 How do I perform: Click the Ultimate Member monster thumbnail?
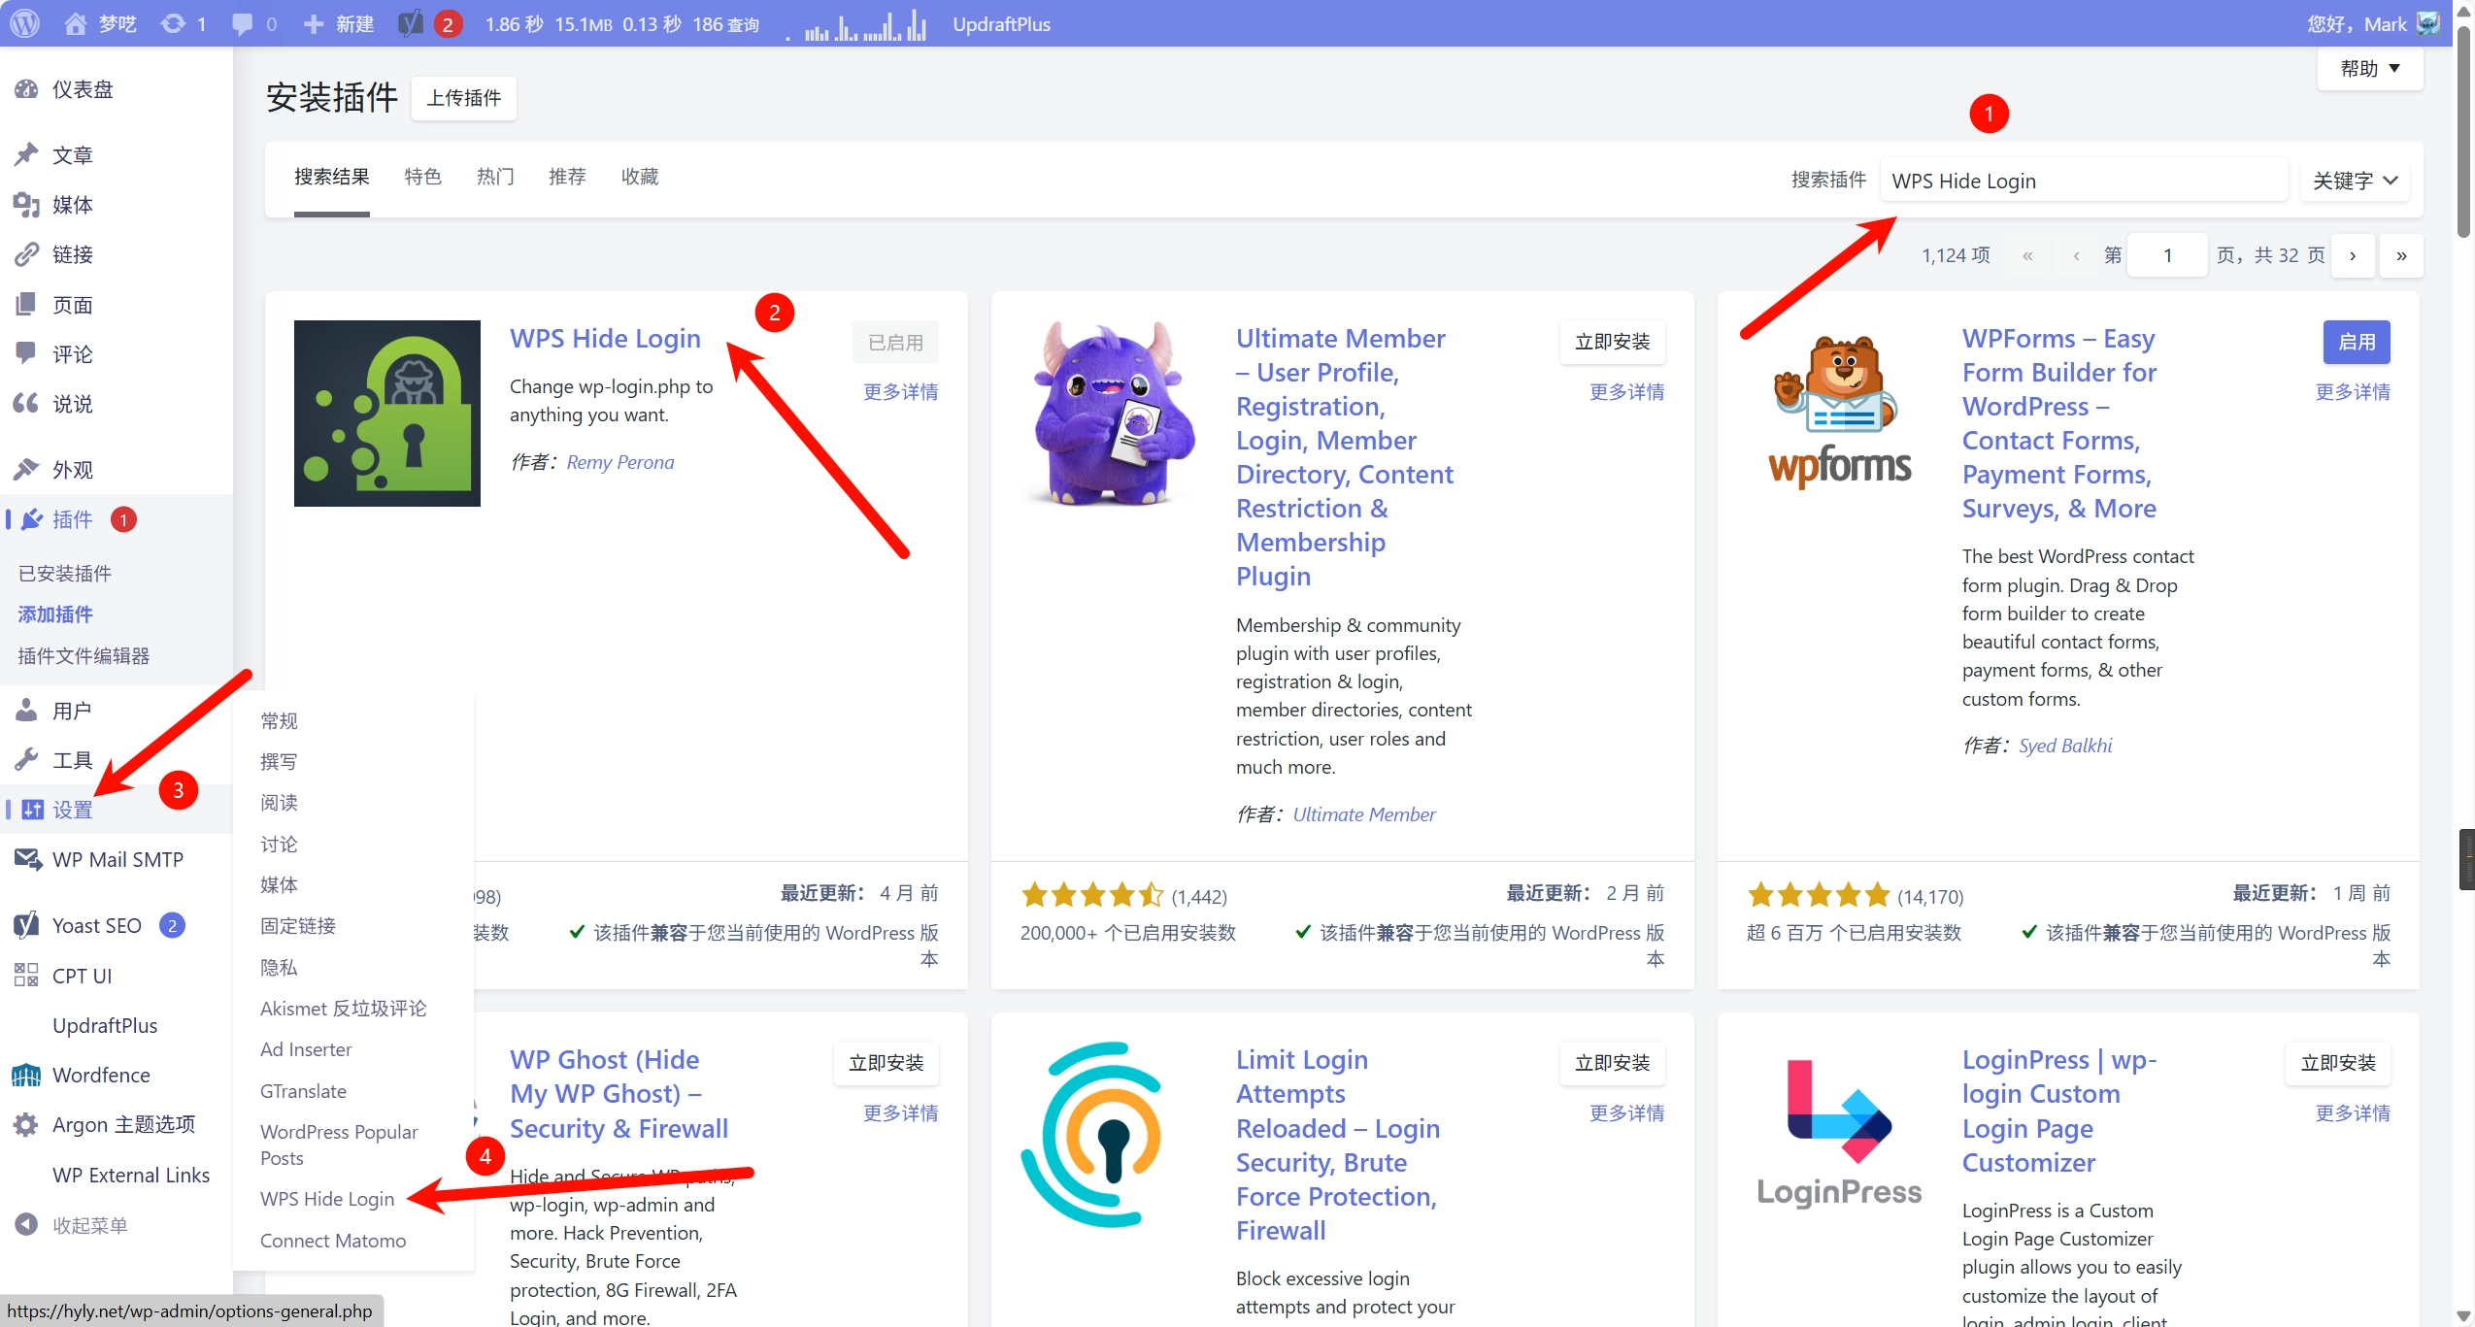tap(1114, 414)
